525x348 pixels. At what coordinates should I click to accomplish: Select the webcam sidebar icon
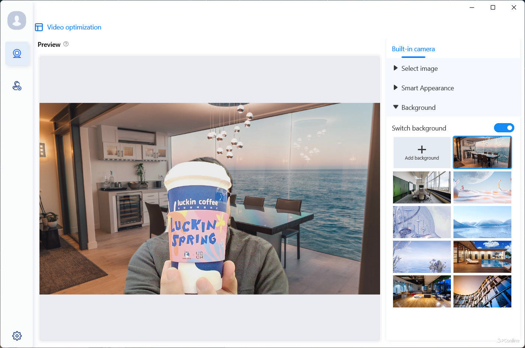[x=17, y=54]
